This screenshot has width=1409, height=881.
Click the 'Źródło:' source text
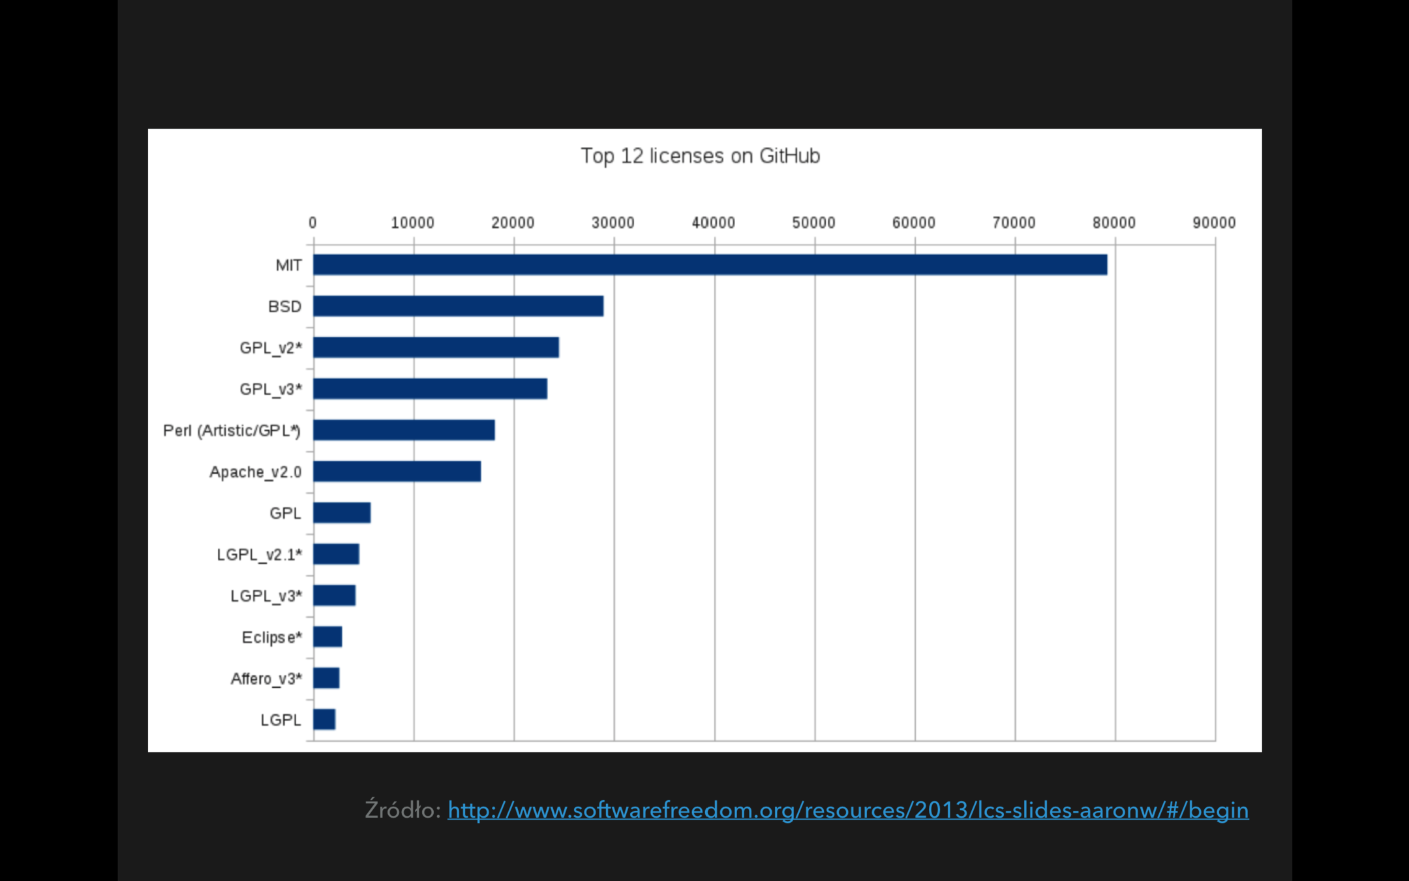coord(402,810)
